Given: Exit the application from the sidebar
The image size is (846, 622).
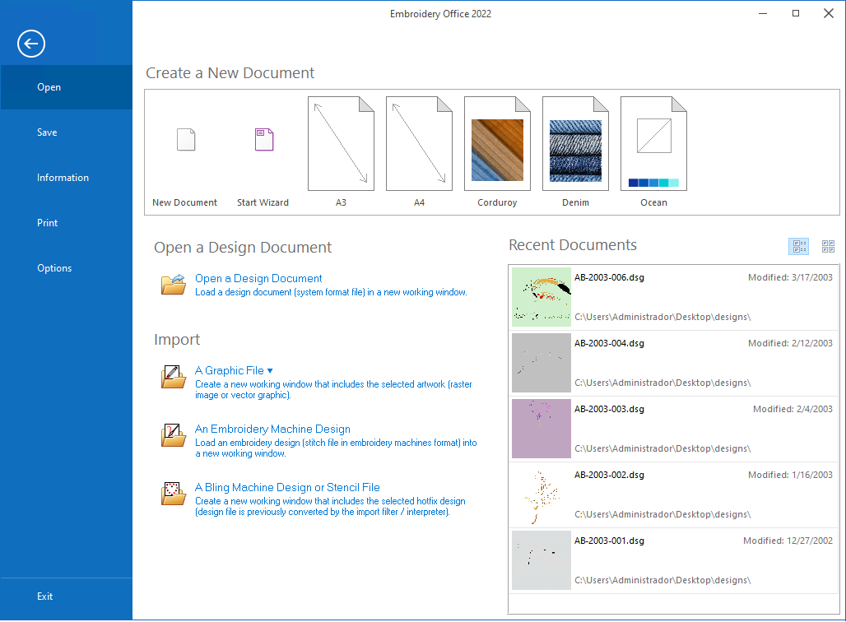Looking at the screenshot, I should click(x=45, y=596).
